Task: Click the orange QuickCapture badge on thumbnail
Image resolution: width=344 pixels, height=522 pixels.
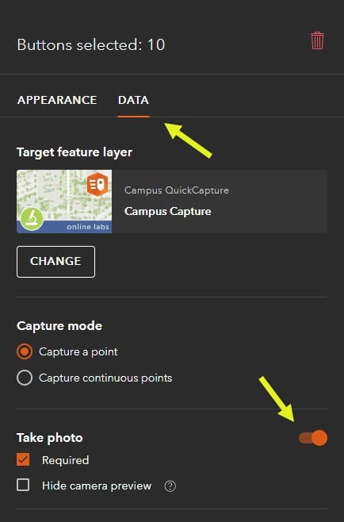Action: pos(97,184)
